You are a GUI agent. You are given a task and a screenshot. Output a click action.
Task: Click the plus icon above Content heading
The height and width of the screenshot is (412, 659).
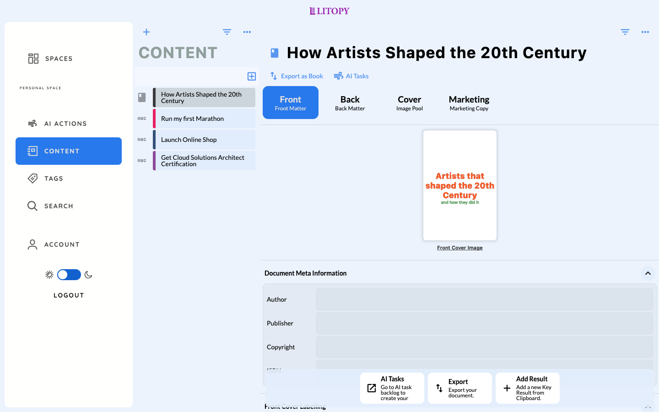click(146, 32)
